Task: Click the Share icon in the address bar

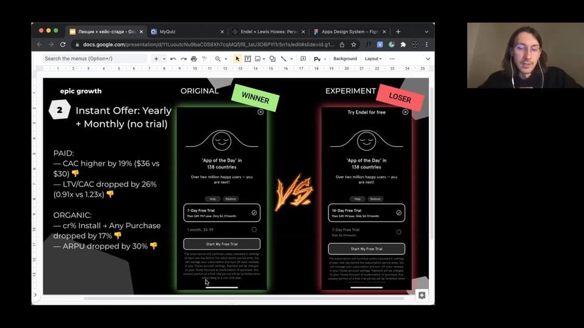Action: click(342, 44)
